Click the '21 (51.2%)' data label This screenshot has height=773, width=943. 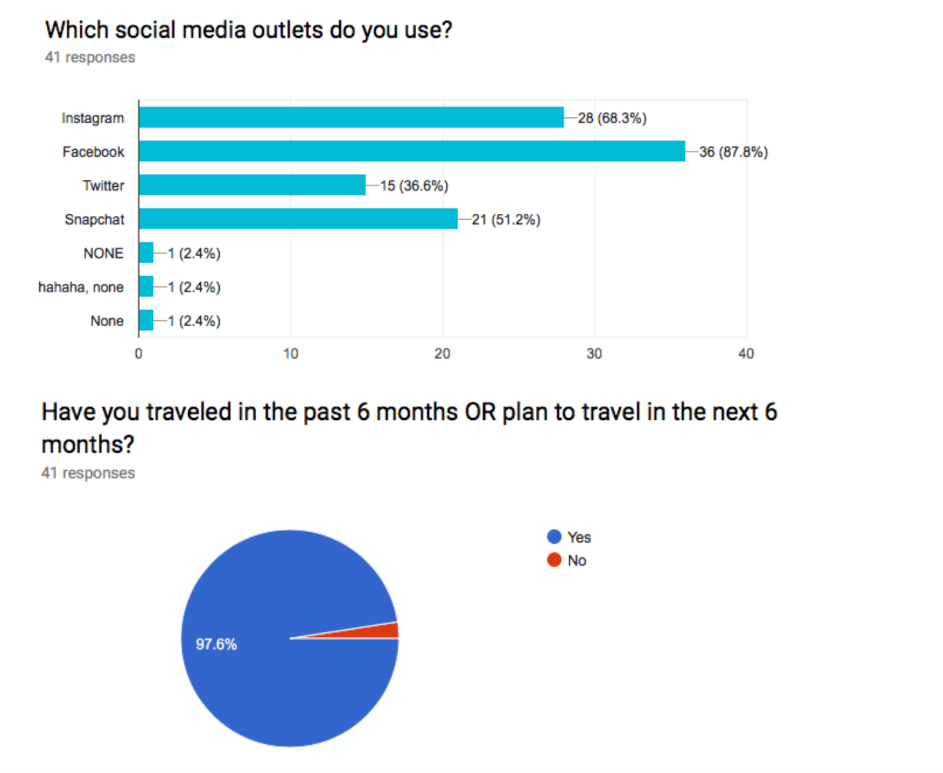pyautogui.click(x=506, y=220)
